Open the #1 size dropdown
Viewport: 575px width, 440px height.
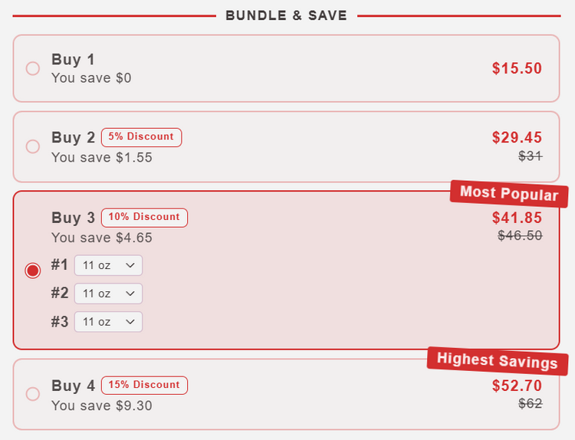pos(108,265)
